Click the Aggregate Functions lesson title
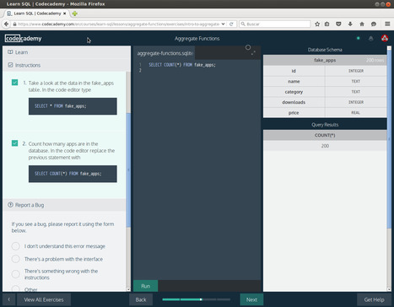The height and width of the screenshot is (307, 394). point(197,39)
